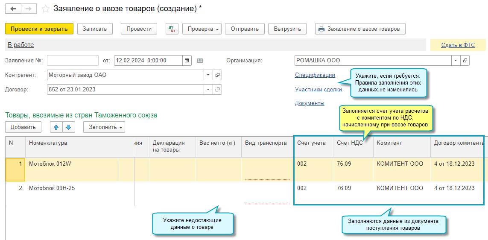488x240 pixels.
Task: Click the Сдать в ФТС link
Action: 458,45
